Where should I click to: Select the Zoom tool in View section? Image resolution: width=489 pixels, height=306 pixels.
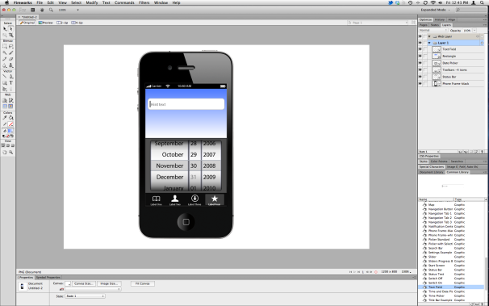point(11,153)
